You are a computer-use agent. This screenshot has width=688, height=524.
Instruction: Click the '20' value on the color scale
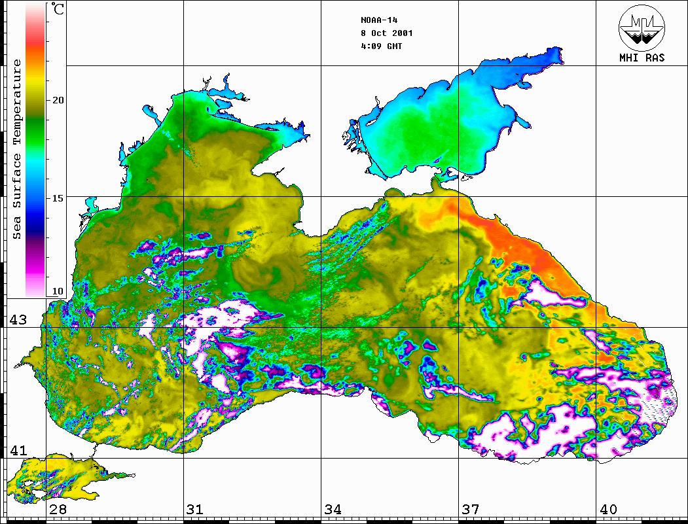[x=58, y=100]
